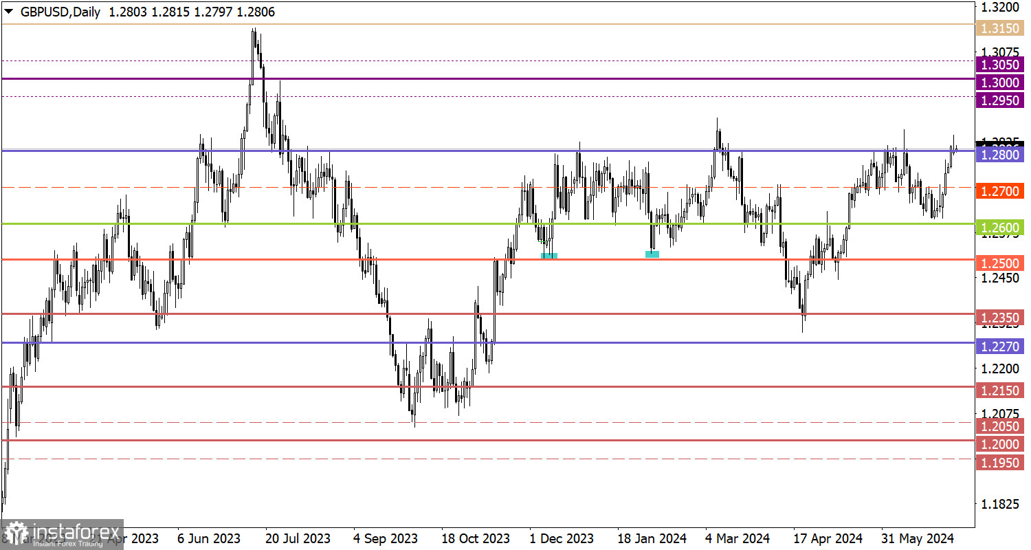Image resolution: width=1031 pixels, height=550 pixels.
Task: Select the 1.2270 blue price label
Action: click(x=1000, y=347)
